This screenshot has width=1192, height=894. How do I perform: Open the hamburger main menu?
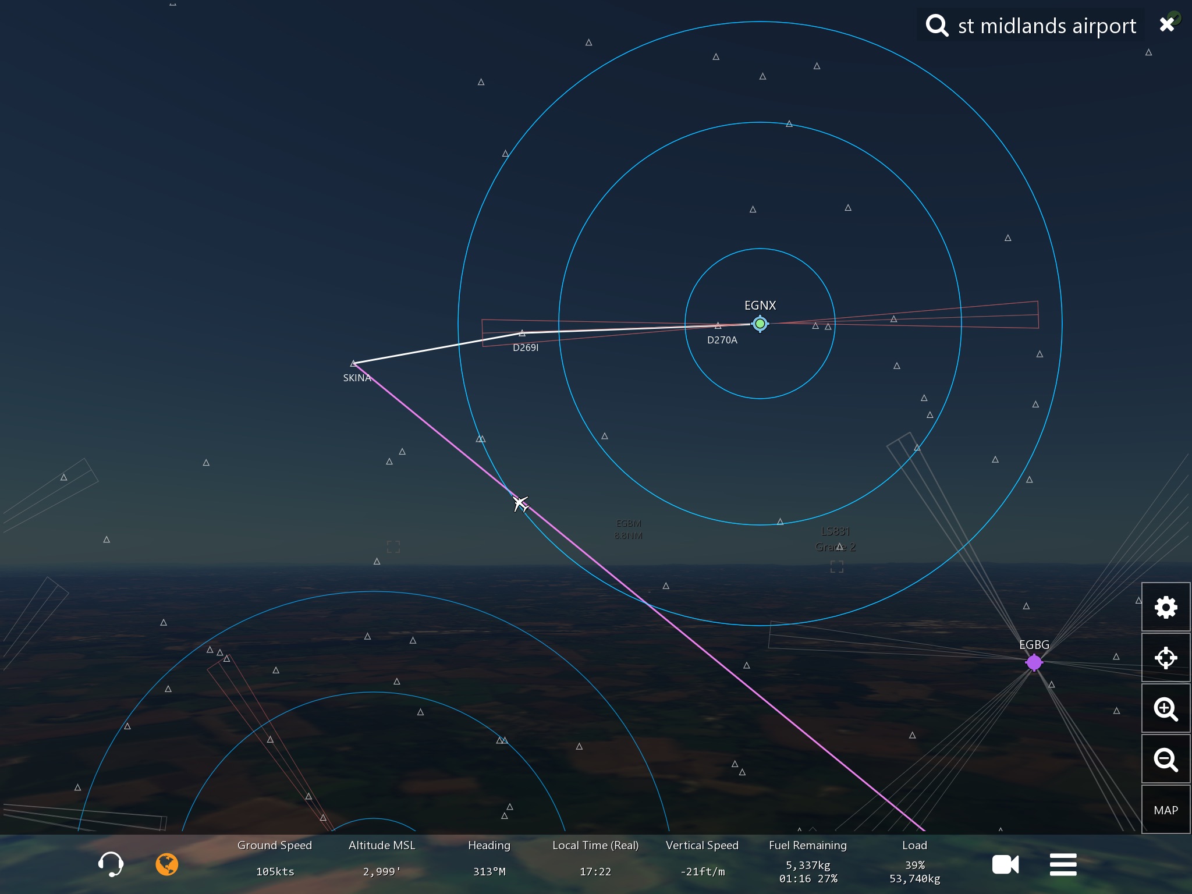tap(1063, 864)
